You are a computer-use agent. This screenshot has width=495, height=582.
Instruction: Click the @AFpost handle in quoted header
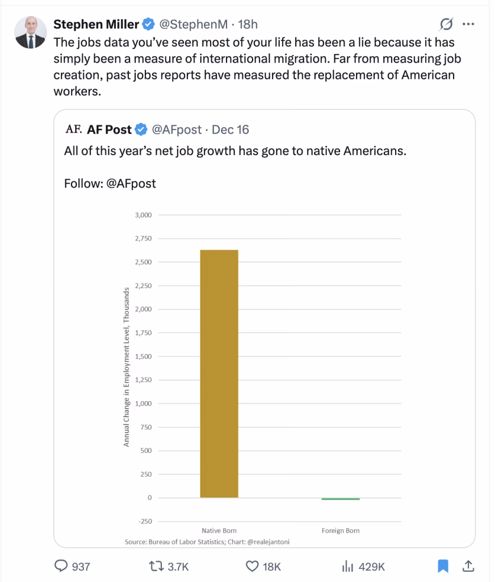(176, 130)
